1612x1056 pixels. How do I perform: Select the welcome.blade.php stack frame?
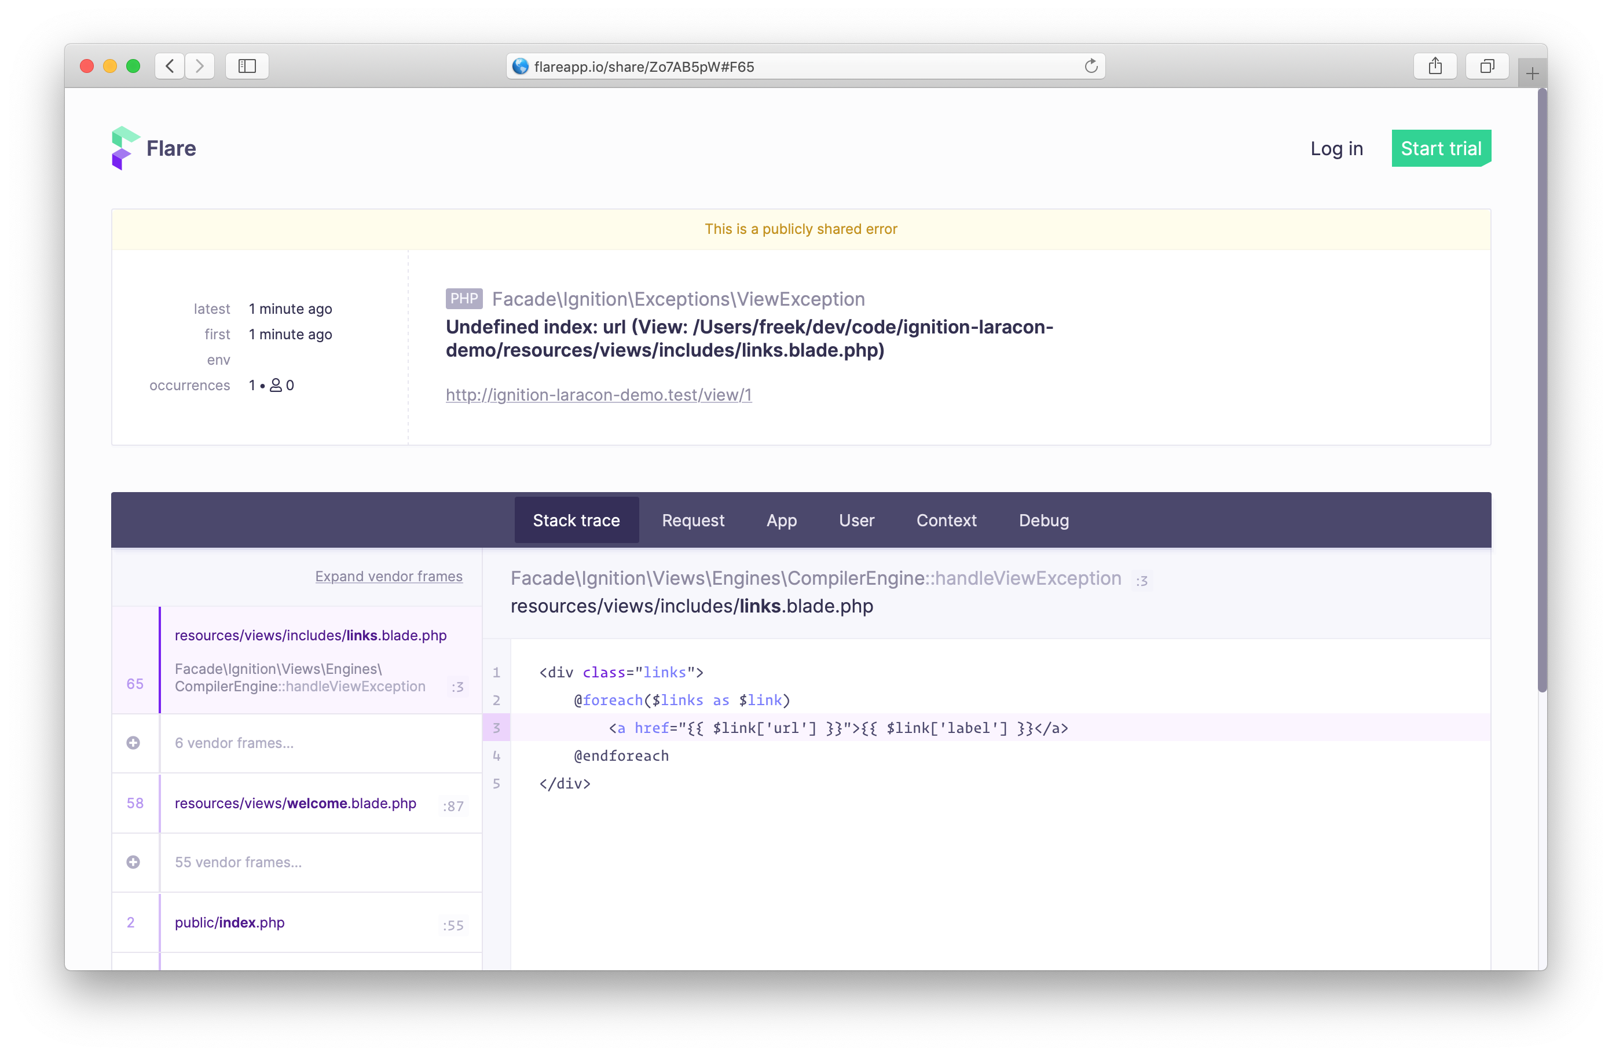pyautogui.click(x=298, y=804)
